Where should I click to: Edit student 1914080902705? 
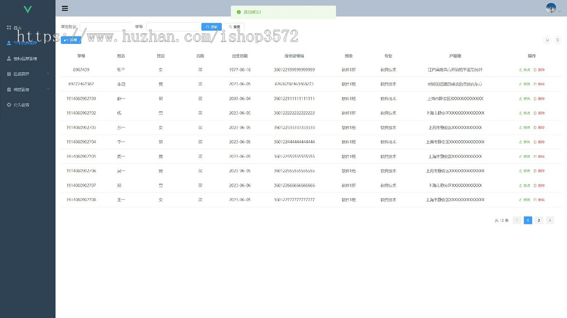point(525,156)
